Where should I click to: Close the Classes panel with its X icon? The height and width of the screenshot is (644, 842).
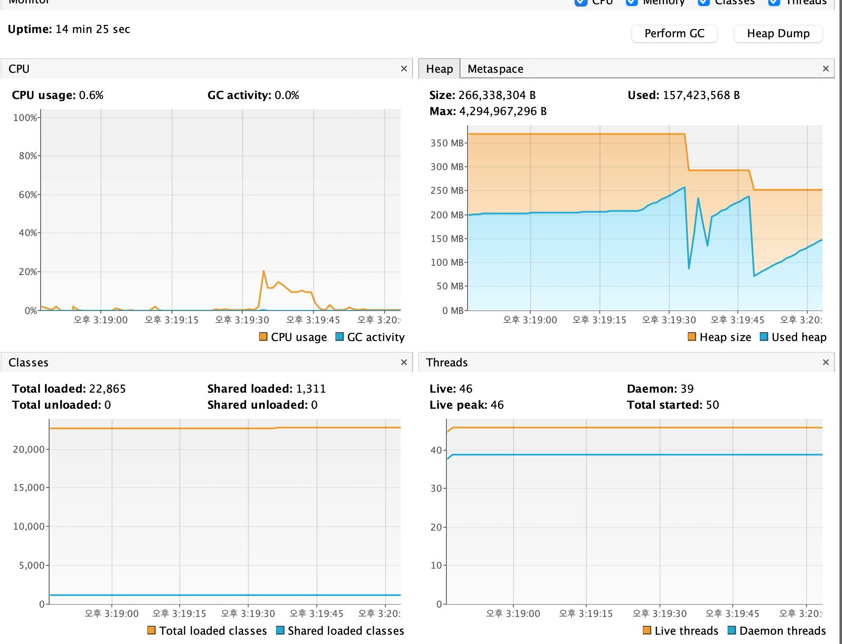click(404, 362)
